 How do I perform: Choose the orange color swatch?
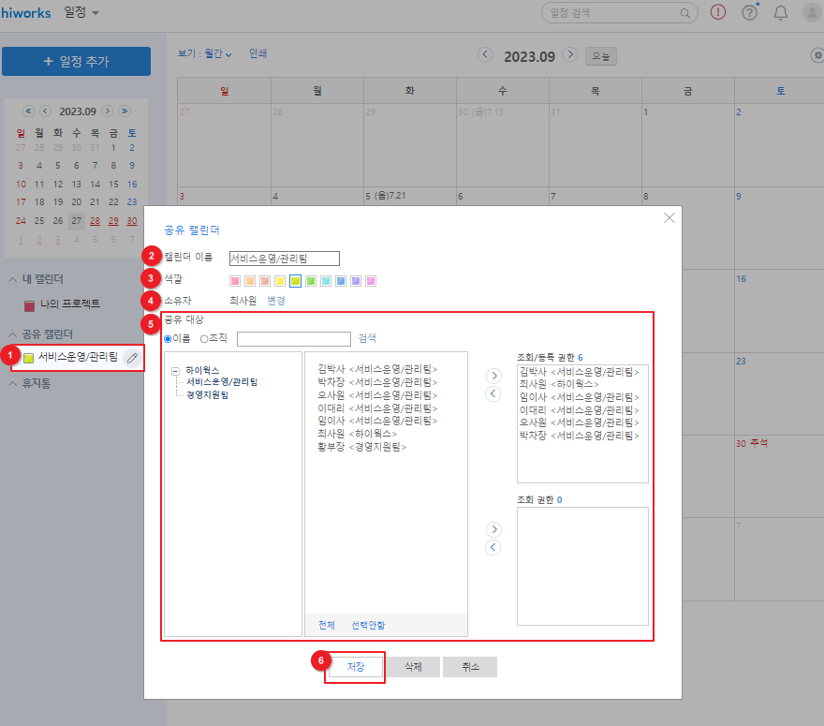(250, 281)
